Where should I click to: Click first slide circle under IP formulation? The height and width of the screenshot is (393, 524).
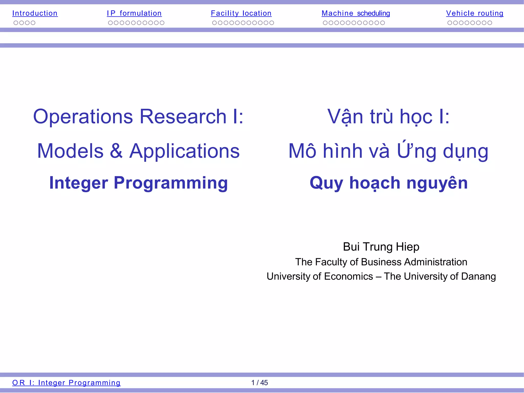[111, 23]
